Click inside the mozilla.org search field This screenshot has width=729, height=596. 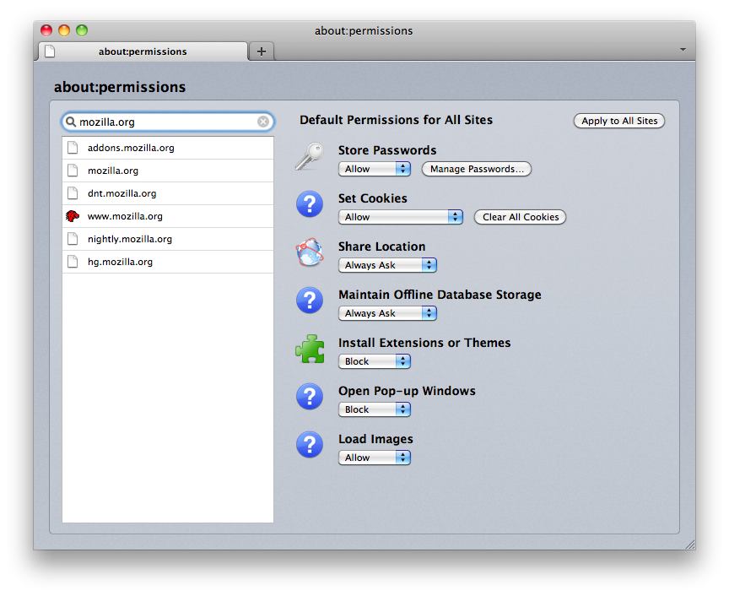165,122
